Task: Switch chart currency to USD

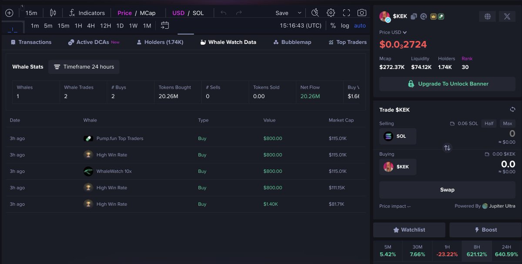Action: 178,13
